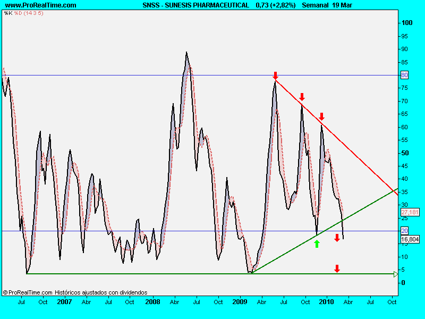Click the 30 label on the y-axis
Image resolution: width=425 pixels, height=319 pixels.
point(404,205)
